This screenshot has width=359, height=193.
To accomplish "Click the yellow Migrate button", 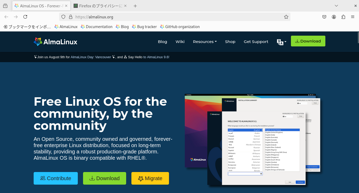I will pos(150,178).
